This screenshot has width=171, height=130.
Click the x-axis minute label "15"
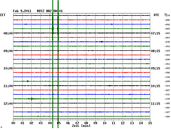(x=150, y=123)
